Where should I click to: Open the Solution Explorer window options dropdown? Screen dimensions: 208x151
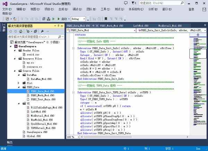pos(55,26)
